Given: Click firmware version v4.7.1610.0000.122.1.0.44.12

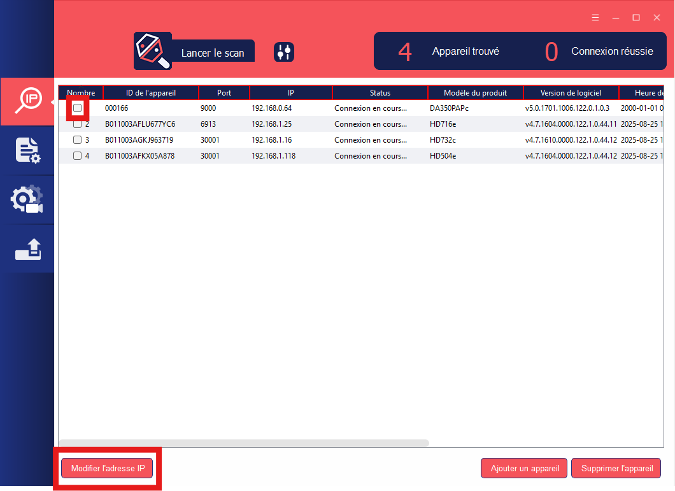Looking at the screenshot, I should [x=571, y=140].
